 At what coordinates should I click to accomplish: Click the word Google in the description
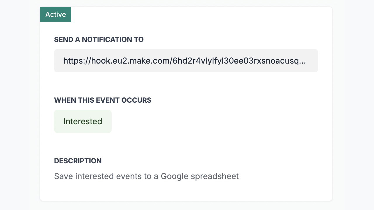[x=174, y=176]
